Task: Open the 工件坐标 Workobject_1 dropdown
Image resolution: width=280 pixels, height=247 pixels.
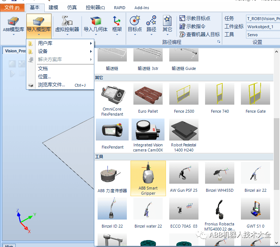Action: [263, 27]
